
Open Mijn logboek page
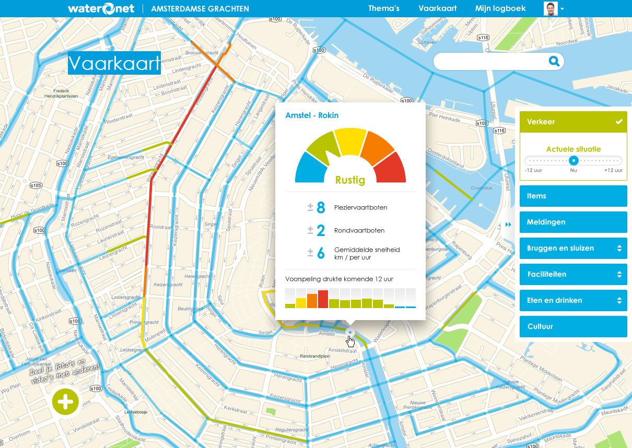point(500,8)
